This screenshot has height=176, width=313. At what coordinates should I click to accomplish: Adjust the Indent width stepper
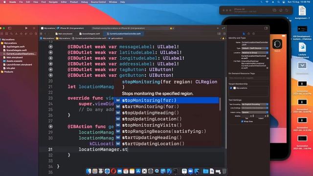pyautogui.click(x=268, y=116)
